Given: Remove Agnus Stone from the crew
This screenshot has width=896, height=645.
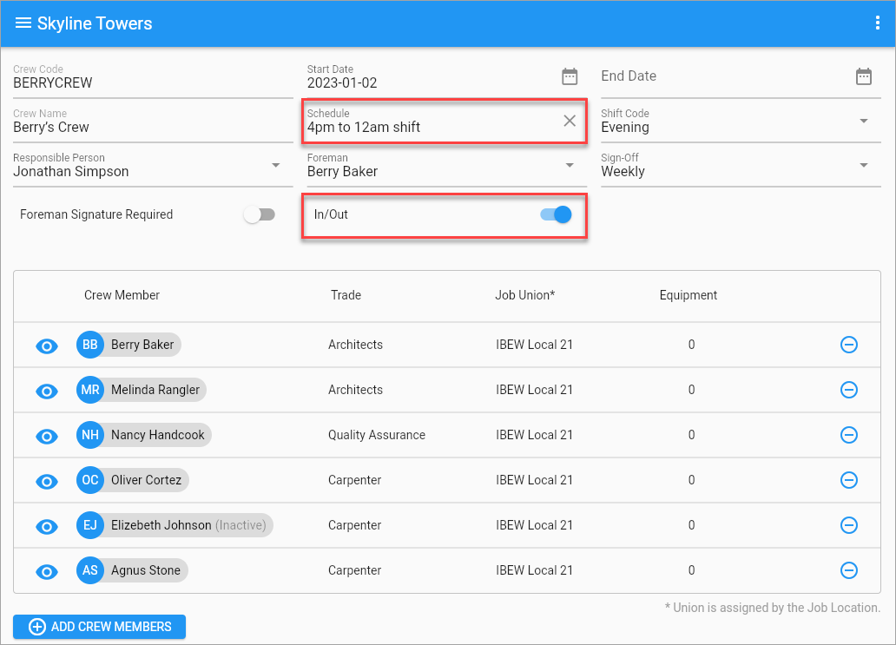Looking at the screenshot, I should 849,570.
